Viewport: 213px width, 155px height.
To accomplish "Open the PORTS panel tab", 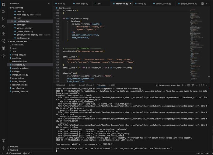I will tap(112, 85).
